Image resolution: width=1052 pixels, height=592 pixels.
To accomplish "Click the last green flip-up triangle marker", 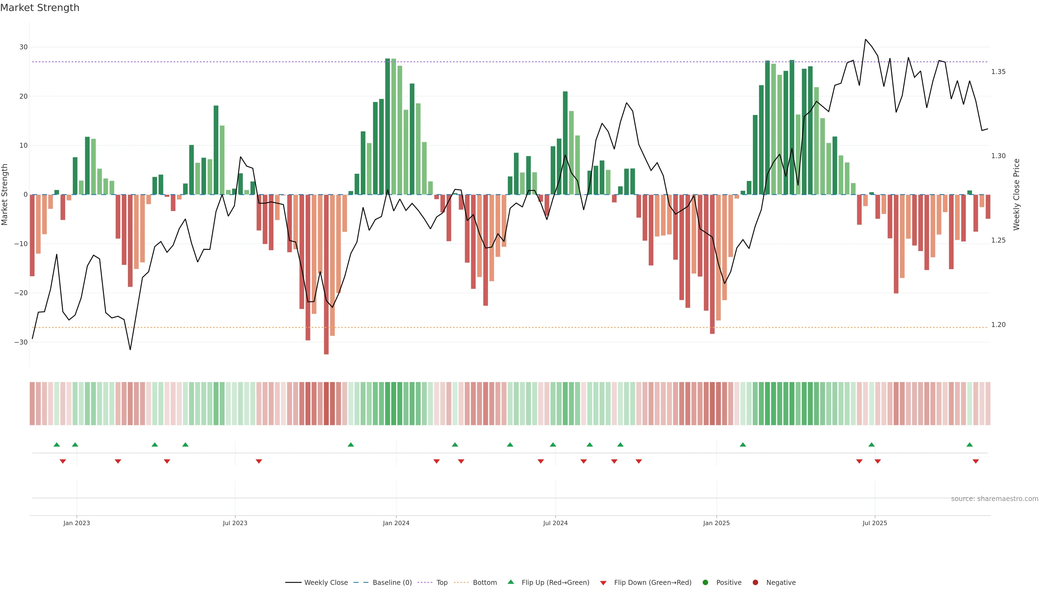I will (x=970, y=445).
